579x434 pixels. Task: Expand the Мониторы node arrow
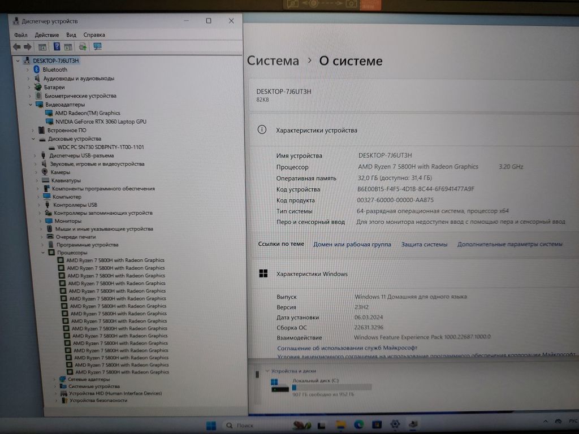pyautogui.click(x=40, y=221)
